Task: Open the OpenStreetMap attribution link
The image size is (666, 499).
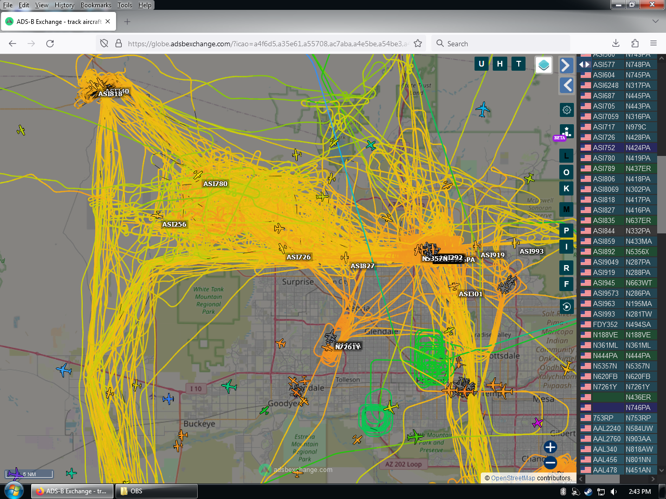Action: point(513,478)
